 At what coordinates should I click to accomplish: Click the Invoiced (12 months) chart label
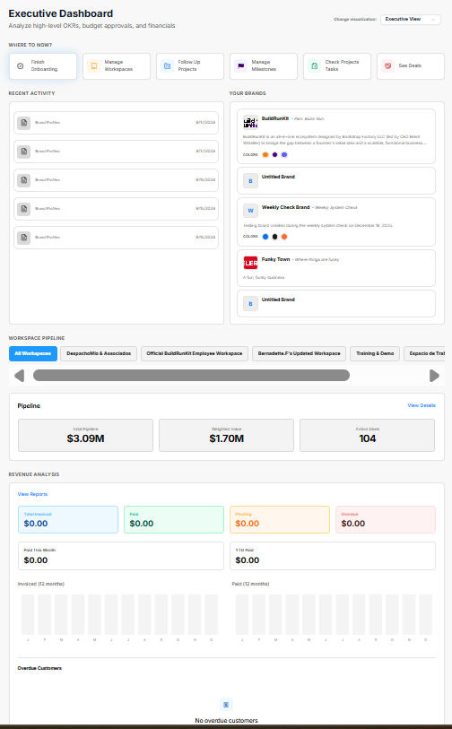click(x=41, y=584)
